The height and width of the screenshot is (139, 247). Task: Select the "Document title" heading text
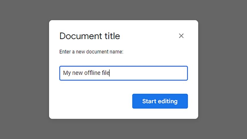click(x=90, y=36)
